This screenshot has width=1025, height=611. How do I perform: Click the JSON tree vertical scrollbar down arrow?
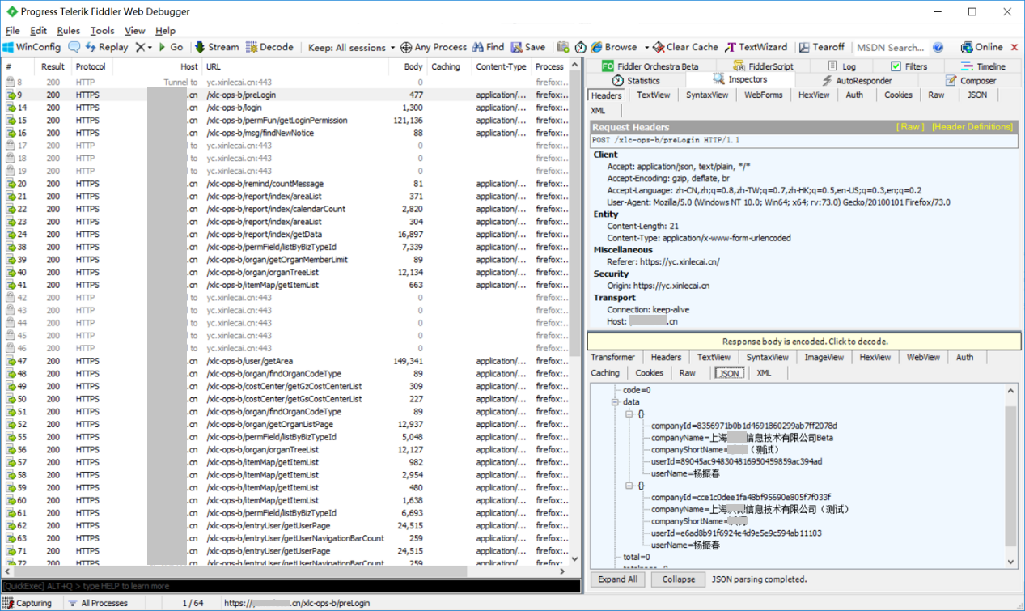pyautogui.click(x=1010, y=562)
